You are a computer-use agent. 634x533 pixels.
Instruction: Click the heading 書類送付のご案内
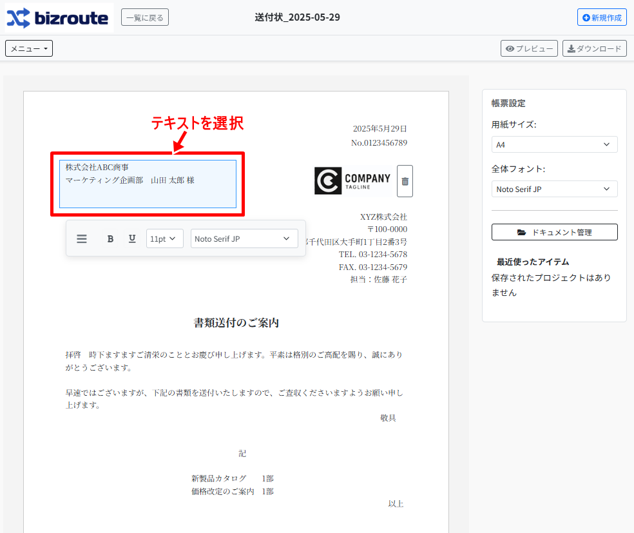click(x=236, y=323)
